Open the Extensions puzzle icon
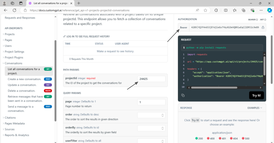274x143 pixels. (216, 10)
